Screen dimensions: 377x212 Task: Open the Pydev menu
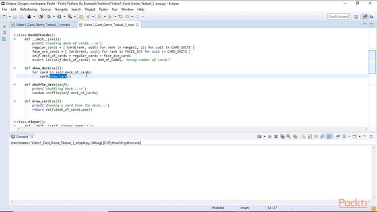[104, 9]
